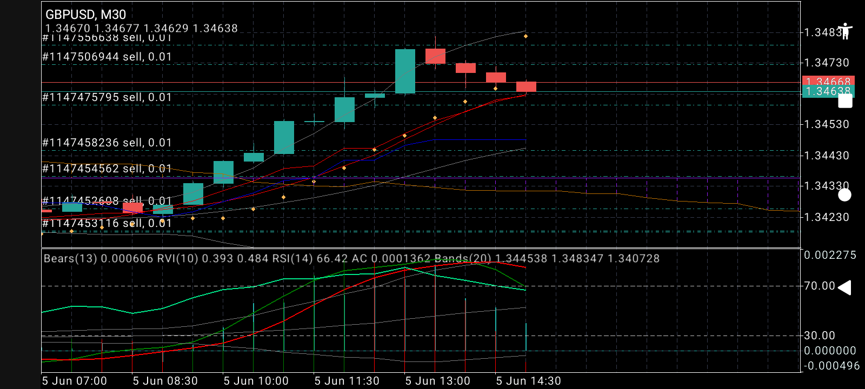Select sell order #1147454562 label

pos(107,169)
